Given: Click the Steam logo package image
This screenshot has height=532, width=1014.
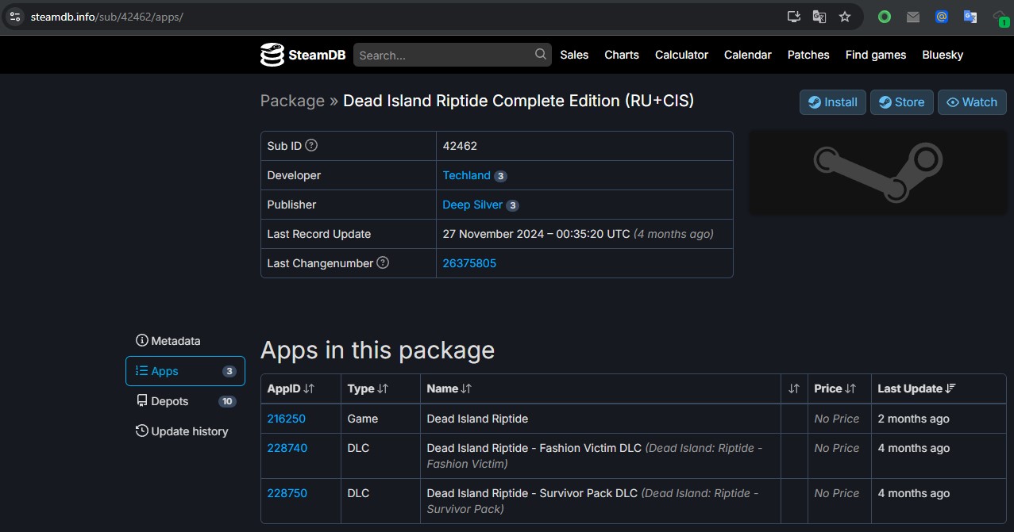Looking at the screenshot, I should (877, 173).
